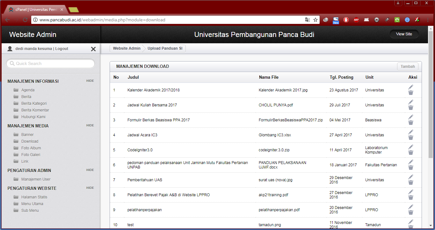The image size is (435, 230).
Task: Click the X icon beside Logout
Action: click(93, 49)
